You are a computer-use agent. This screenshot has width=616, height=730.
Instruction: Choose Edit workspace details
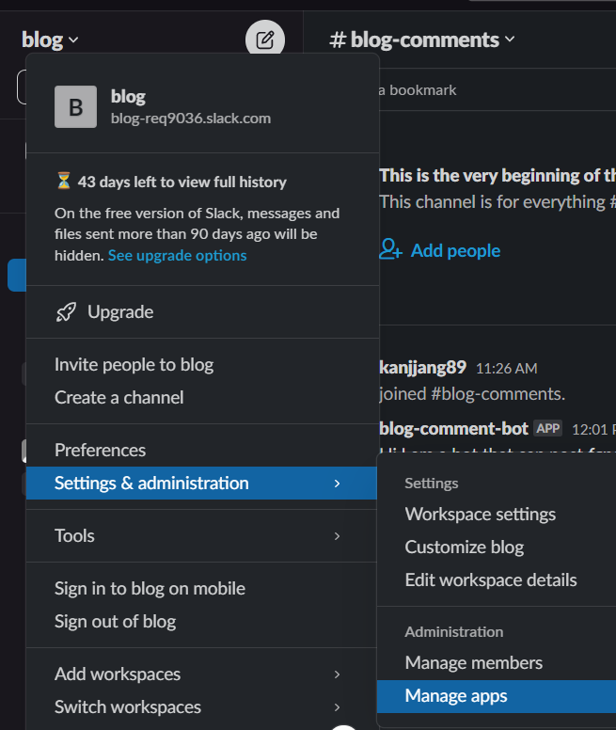497,580
